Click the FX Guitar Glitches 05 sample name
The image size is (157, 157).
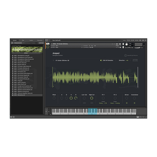click(62, 60)
